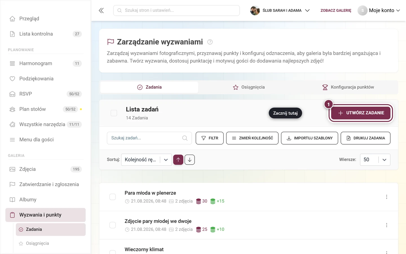The height and width of the screenshot is (254, 406).
Task: Sort ascending with up arrow button
Action: 178,160
